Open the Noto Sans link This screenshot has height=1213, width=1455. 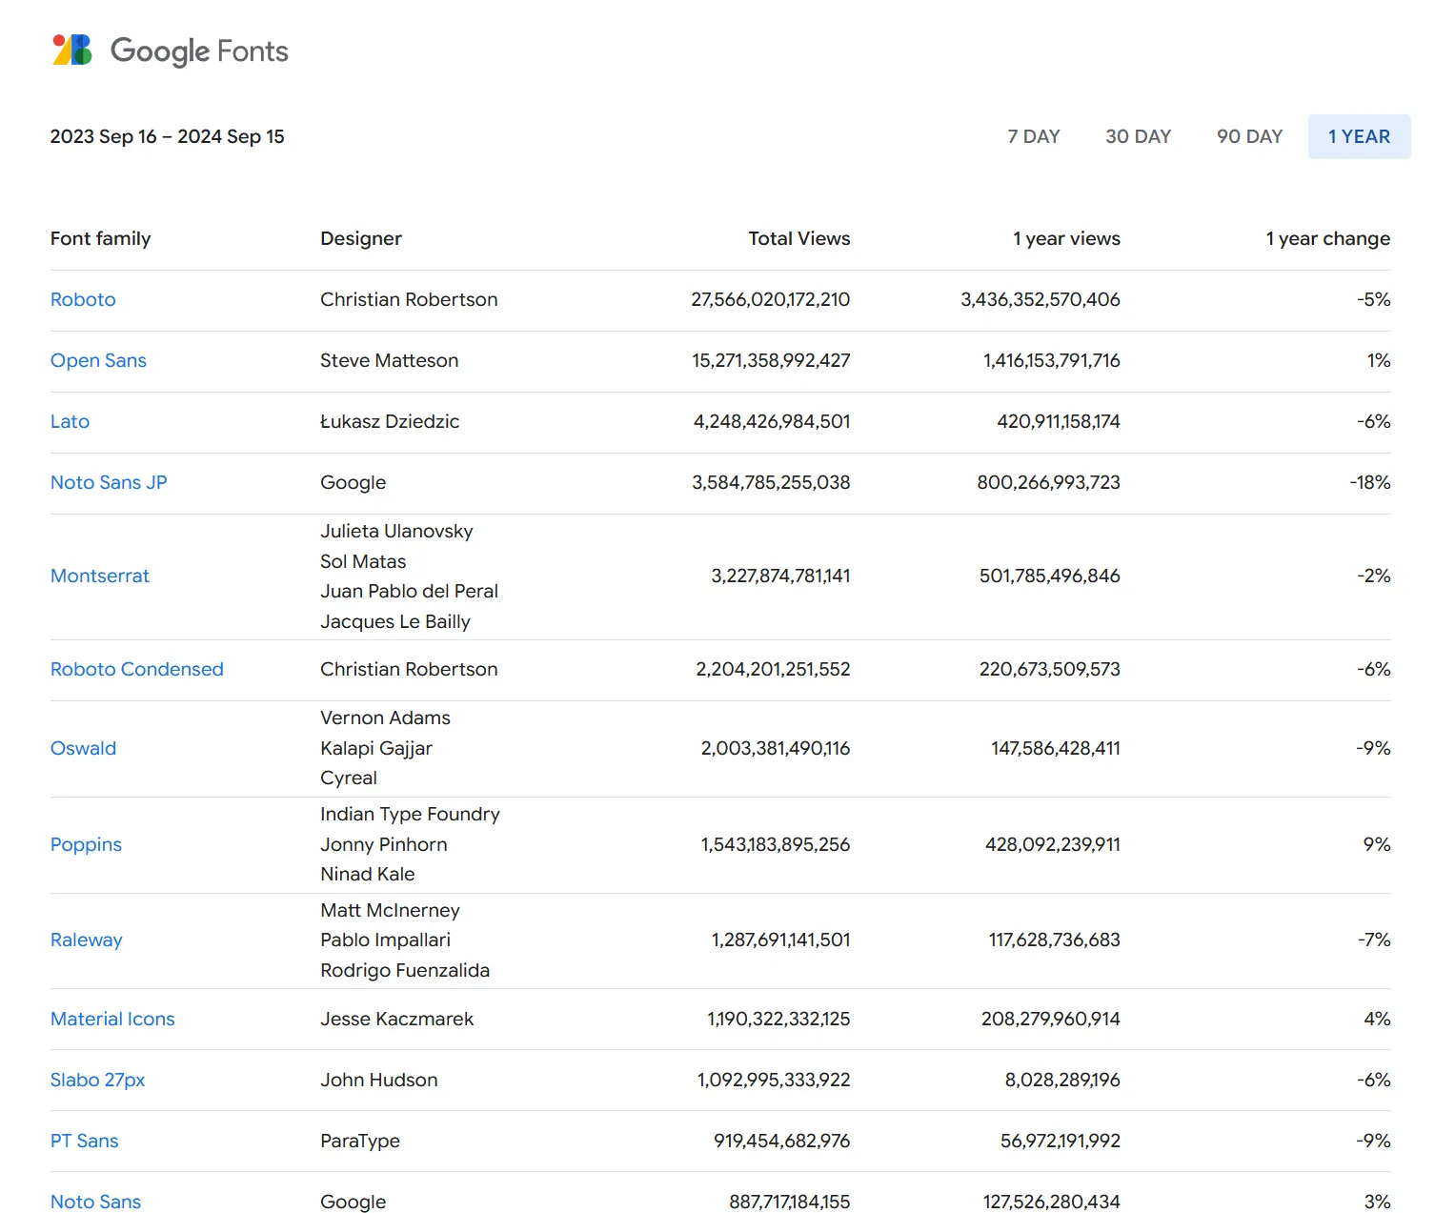[x=95, y=1202]
